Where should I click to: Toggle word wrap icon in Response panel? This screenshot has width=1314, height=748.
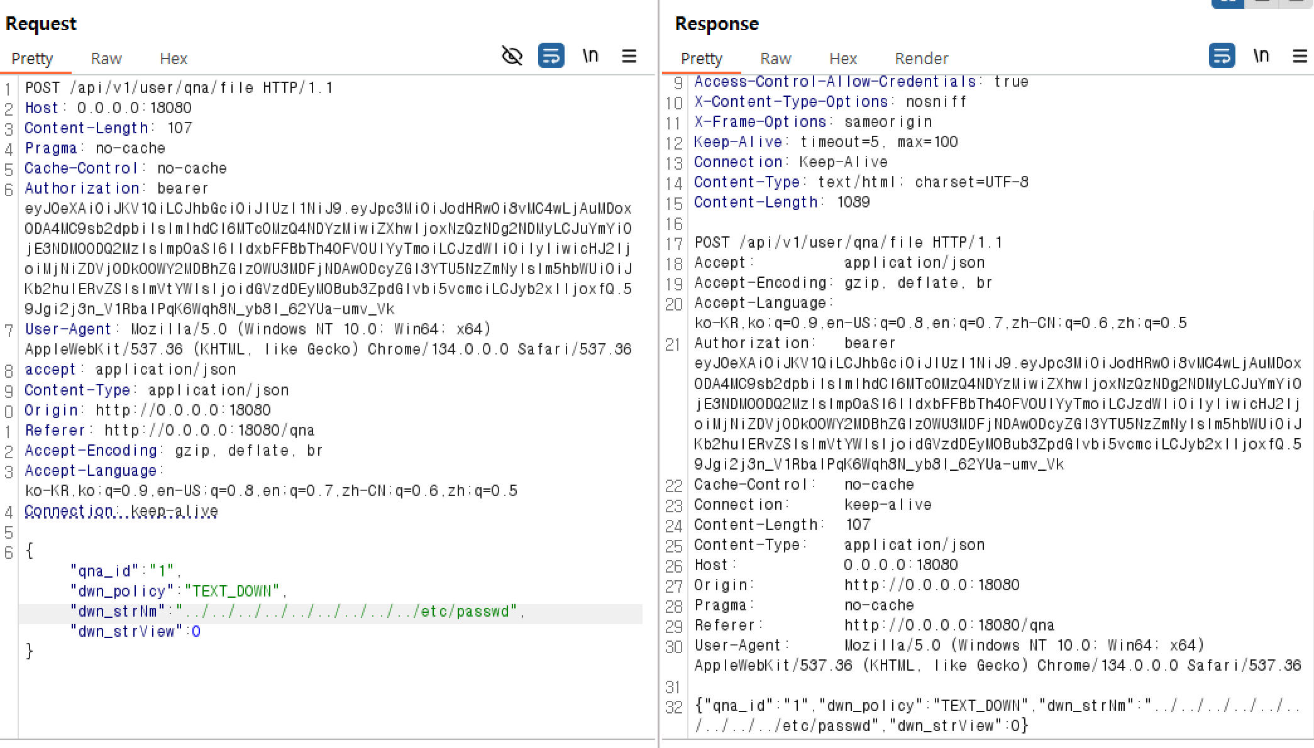coord(1222,56)
